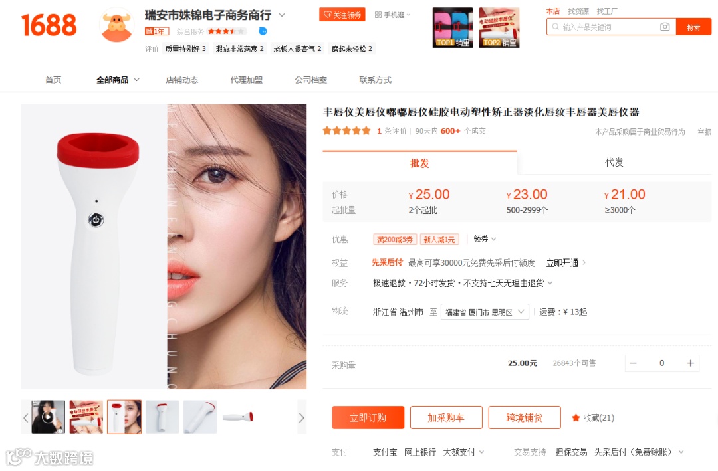This screenshot has height=471, width=718.
Task: Open the 全部商品 dropdown menu
Action: point(118,80)
